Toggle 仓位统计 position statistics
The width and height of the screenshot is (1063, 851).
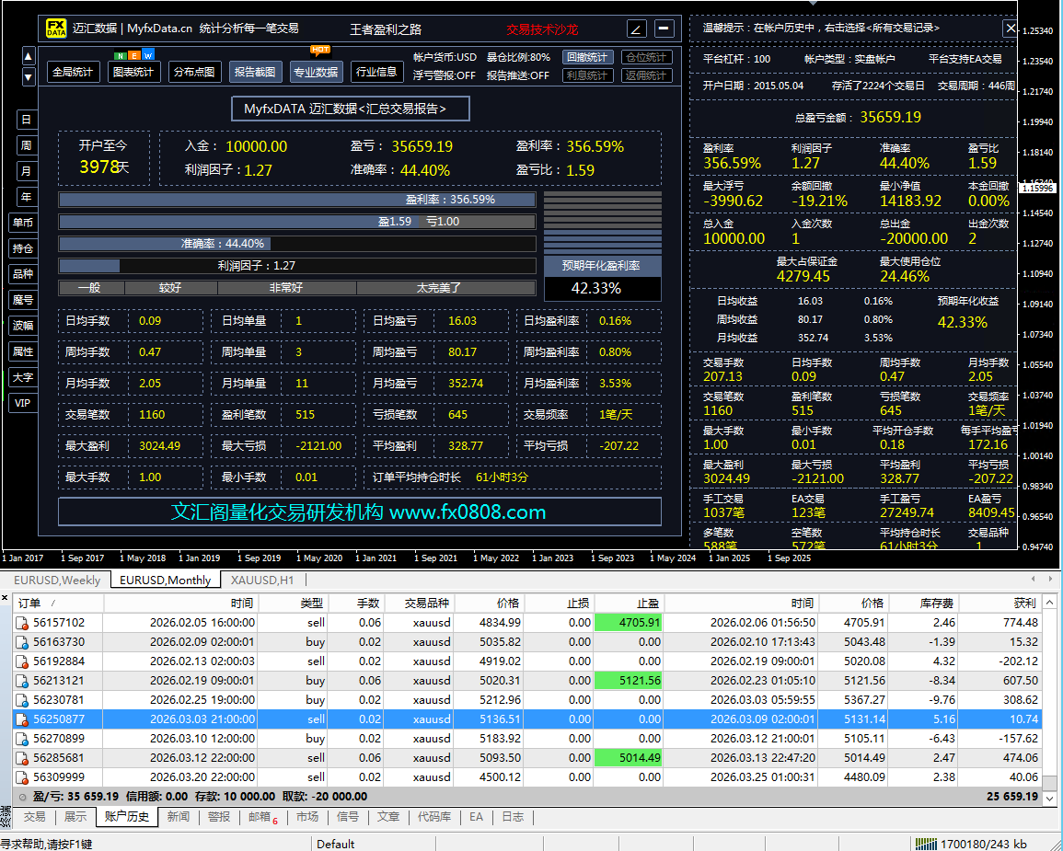pyautogui.click(x=646, y=57)
